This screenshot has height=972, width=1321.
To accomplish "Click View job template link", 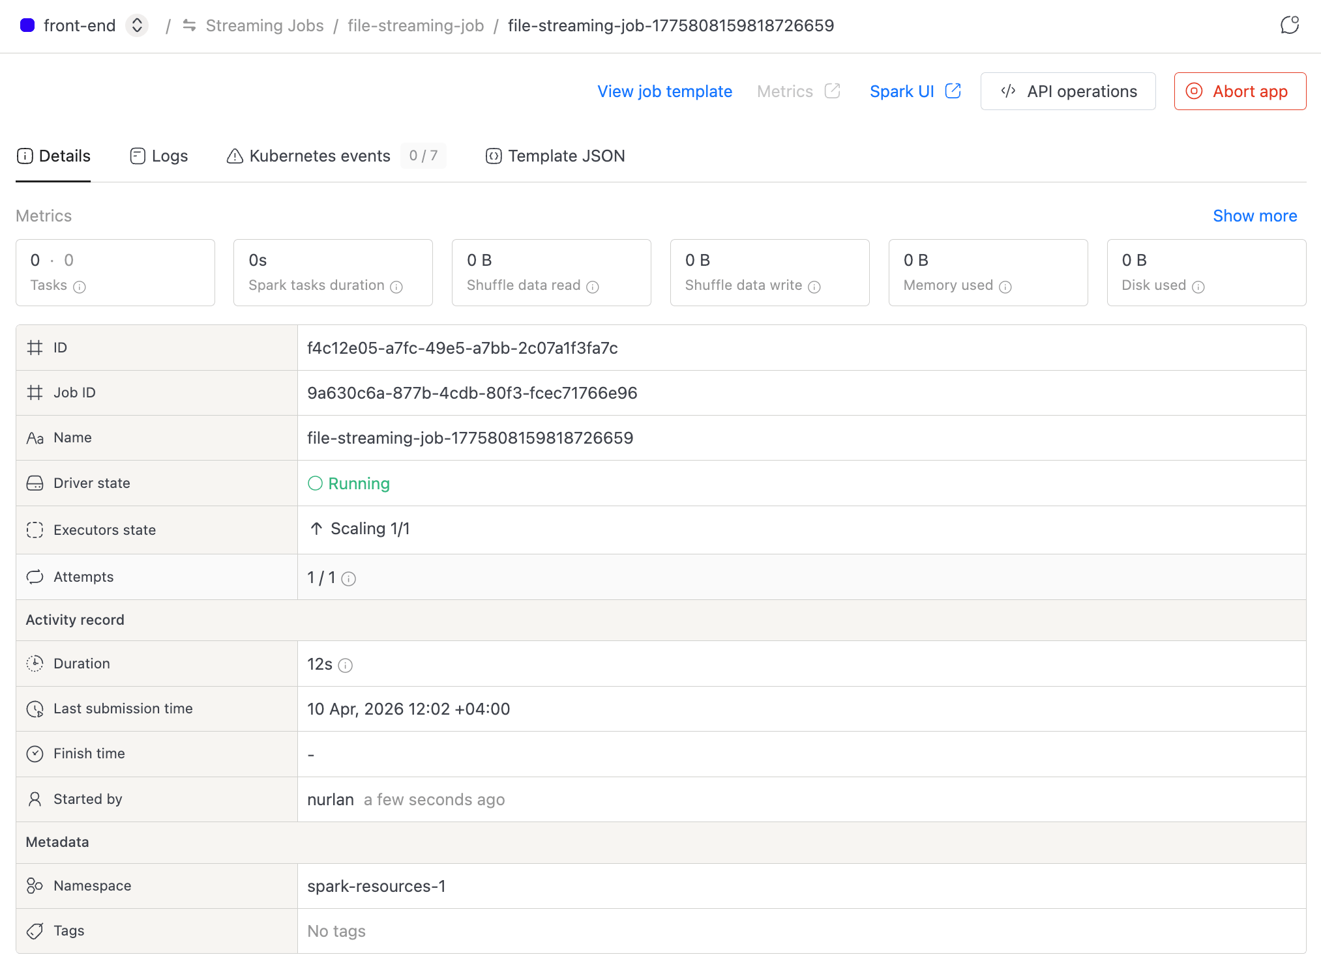I will point(664,91).
